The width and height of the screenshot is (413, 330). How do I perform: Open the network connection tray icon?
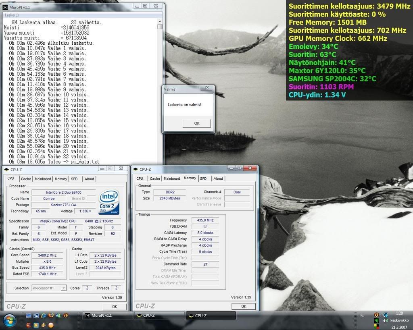(x=386, y=315)
